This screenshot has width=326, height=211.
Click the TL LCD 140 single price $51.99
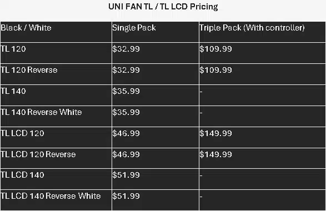[x=126, y=175]
